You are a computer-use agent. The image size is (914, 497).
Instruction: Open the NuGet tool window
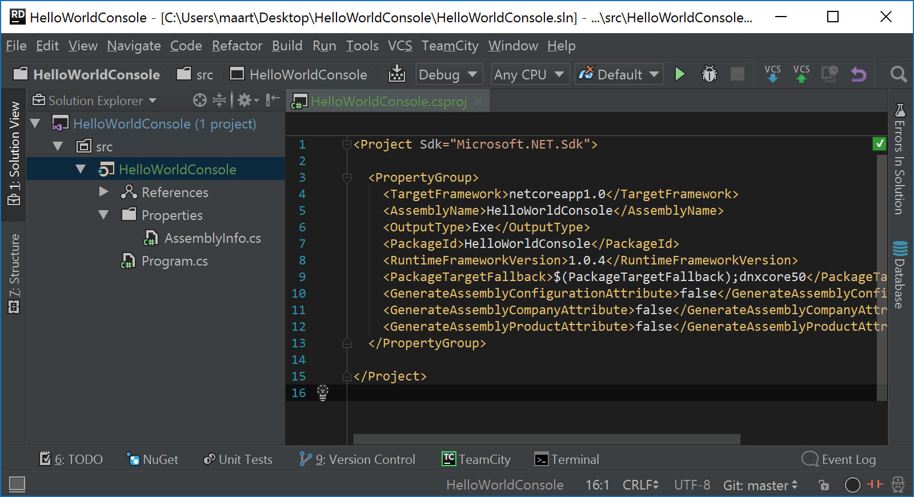[x=152, y=459]
